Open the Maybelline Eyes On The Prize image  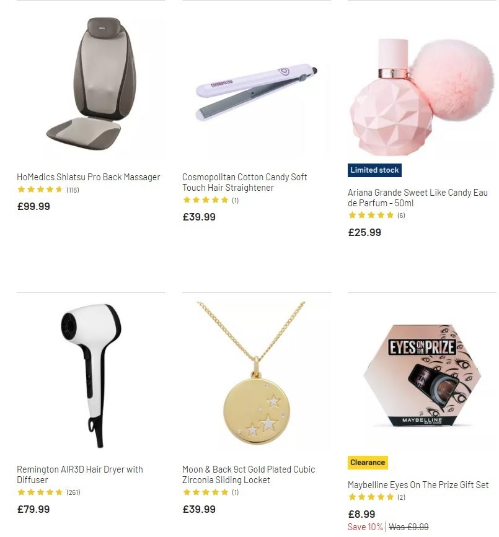(x=422, y=376)
